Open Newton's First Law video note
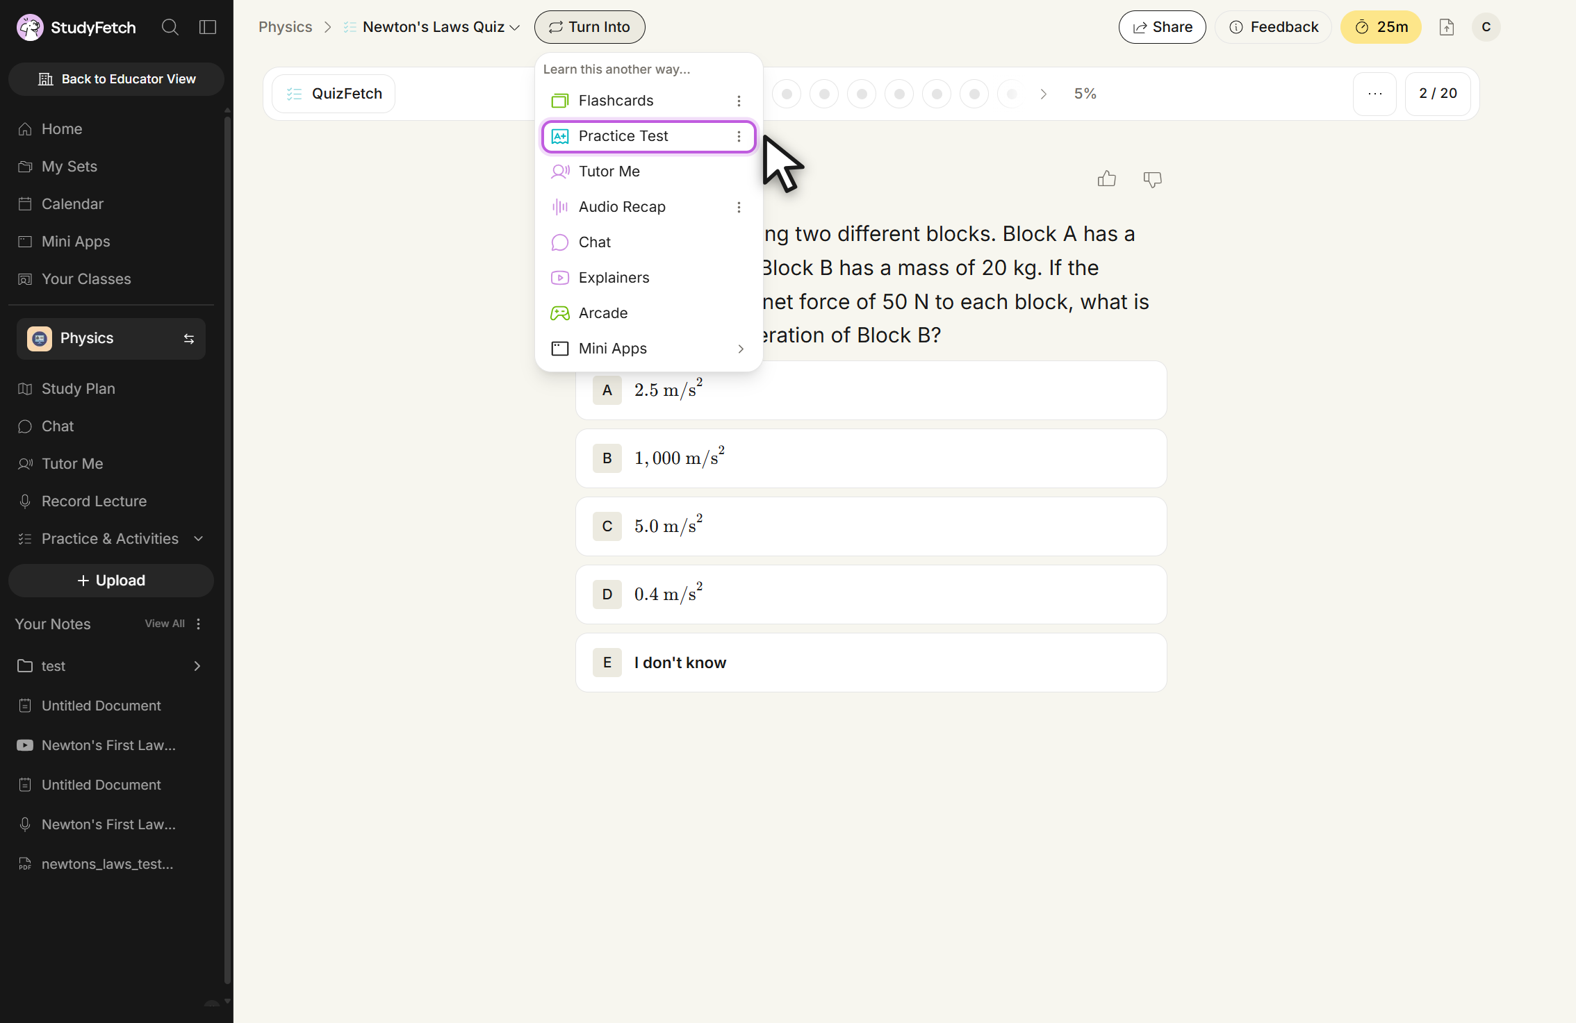 click(x=111, y=745)
